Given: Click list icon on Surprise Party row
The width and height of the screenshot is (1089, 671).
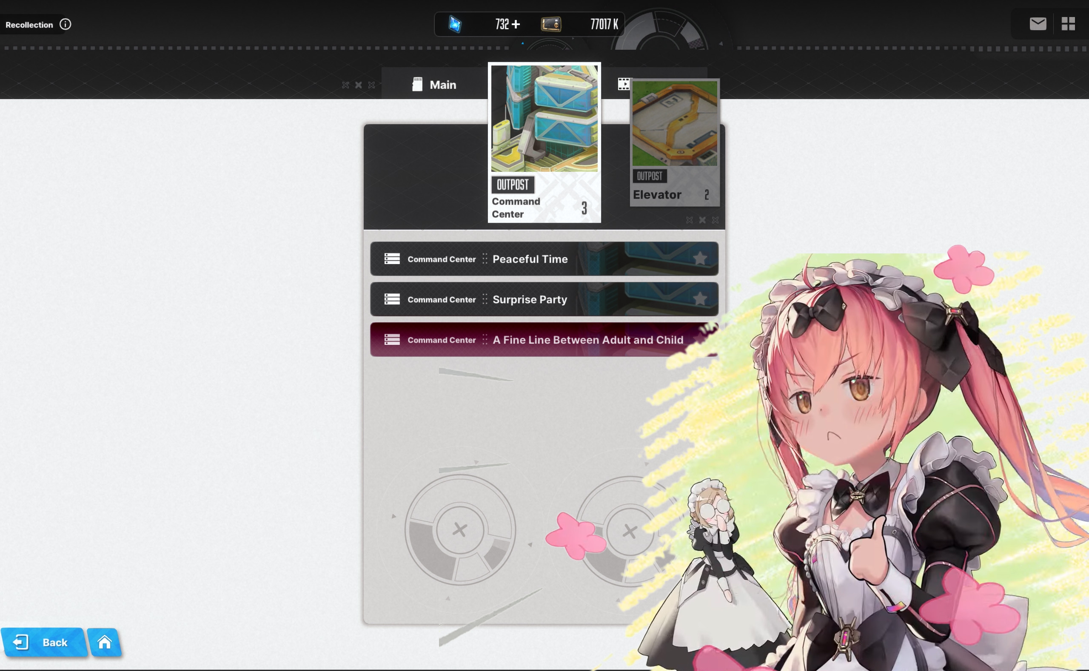Looking at the screenshot, I should pyautogui.click(x=392, y=299).
